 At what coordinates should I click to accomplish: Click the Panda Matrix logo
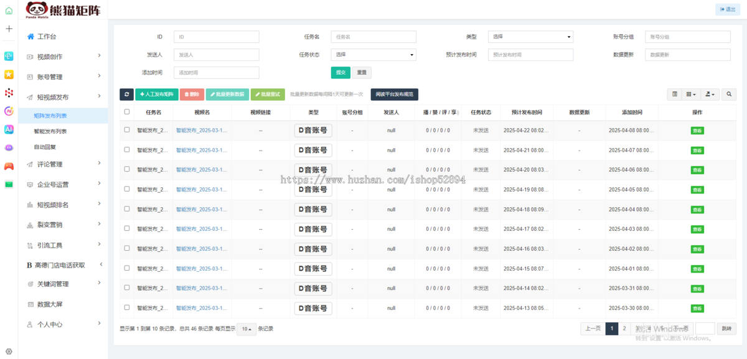pyautogui.click(x=64, y=9)
